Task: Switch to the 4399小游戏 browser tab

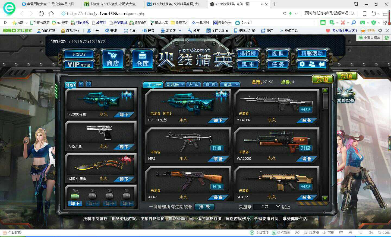Action: [112, 4]
